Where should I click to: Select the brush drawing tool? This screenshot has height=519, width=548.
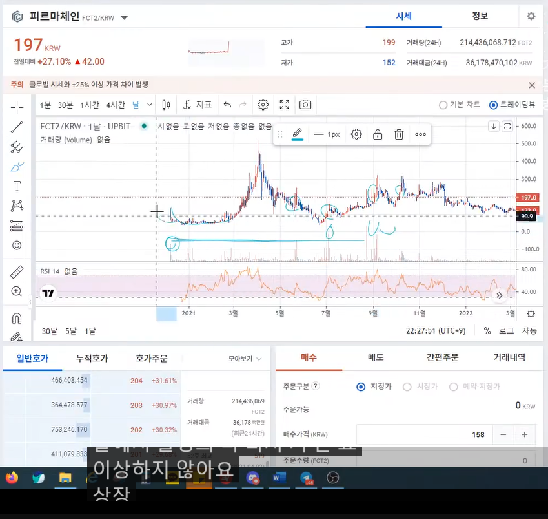(17, 167)
